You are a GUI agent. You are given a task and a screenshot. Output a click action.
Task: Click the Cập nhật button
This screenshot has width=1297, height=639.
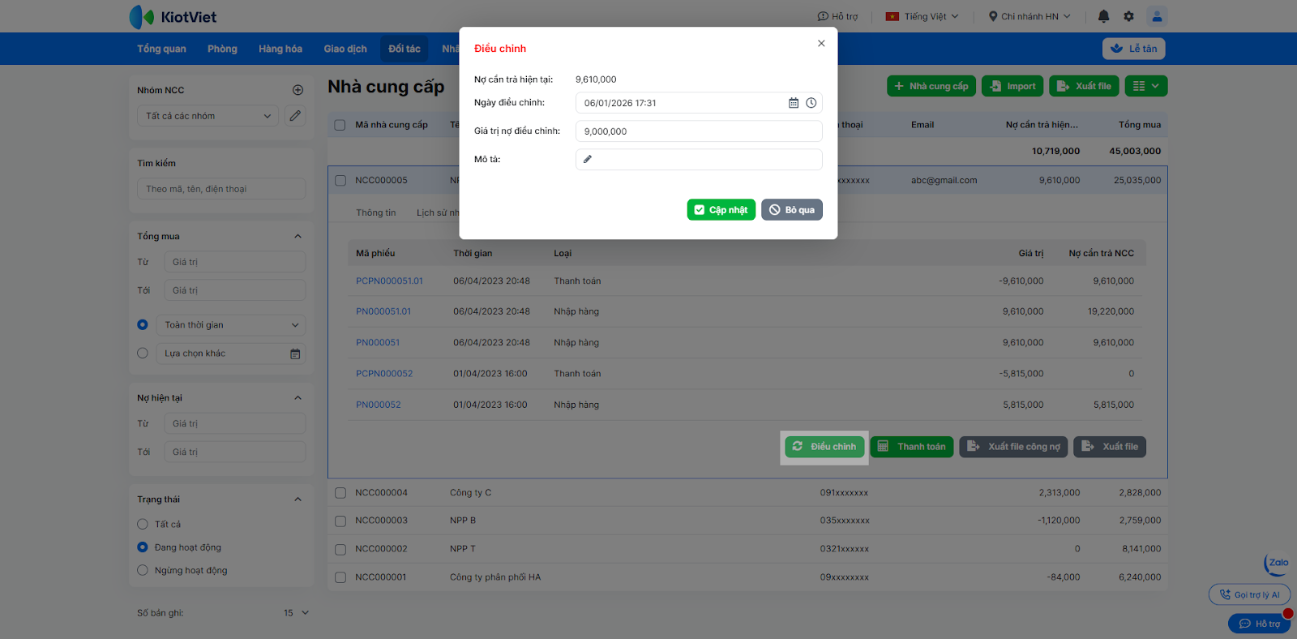721,210
